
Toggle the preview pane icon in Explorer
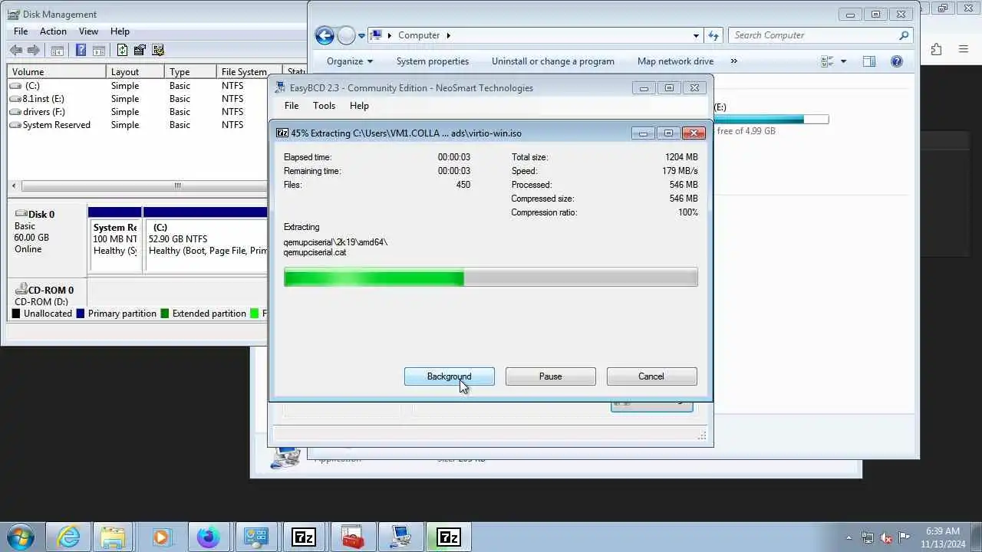pyautogui.click(x=868, y=61)
